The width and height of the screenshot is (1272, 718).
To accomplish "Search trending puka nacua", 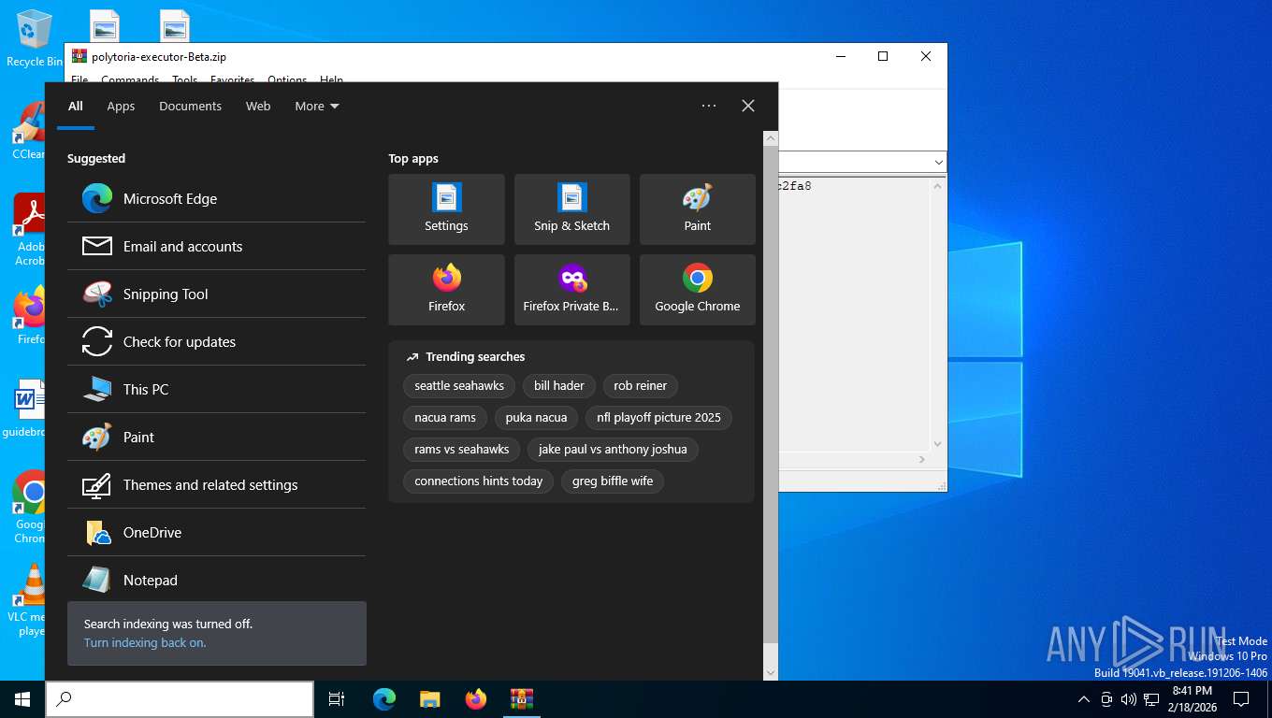I will pyautogui.click(x=536, y=418).
